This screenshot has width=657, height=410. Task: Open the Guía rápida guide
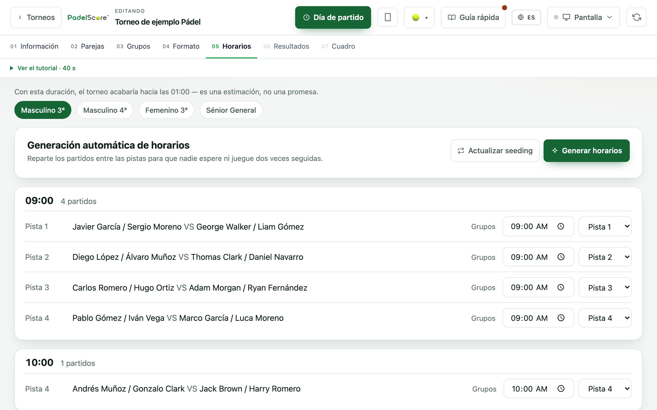473,17
